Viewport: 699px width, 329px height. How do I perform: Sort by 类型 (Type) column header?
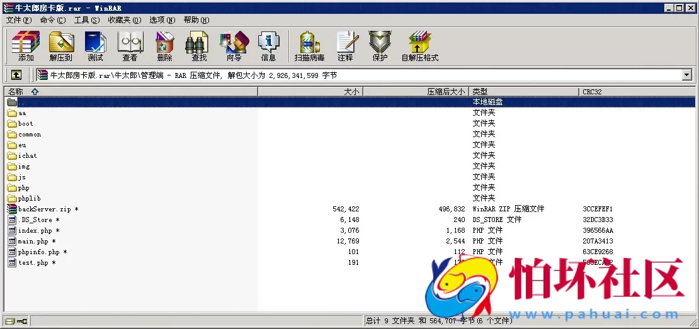point(524,92)
